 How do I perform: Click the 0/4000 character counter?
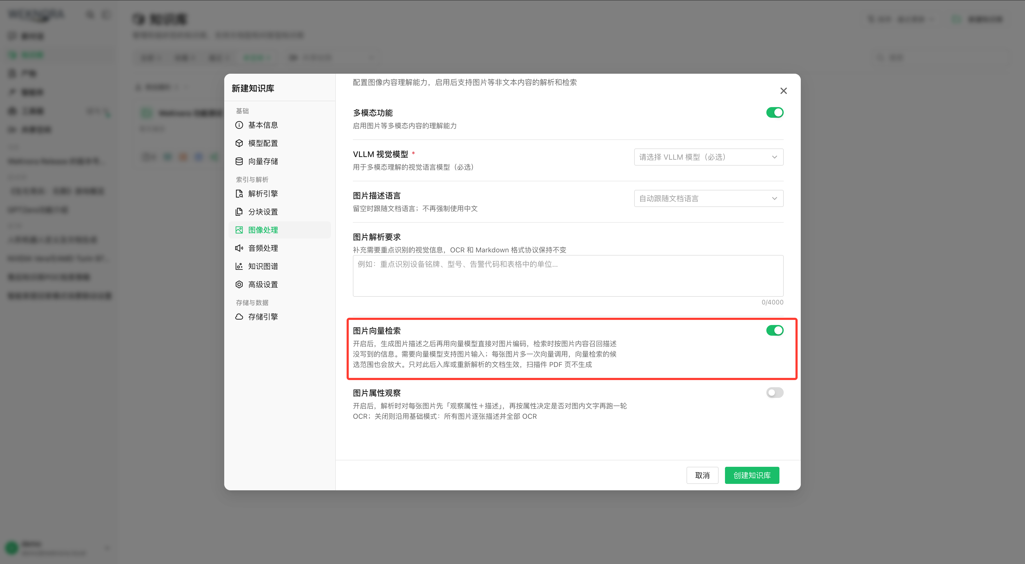coord(772,302)
